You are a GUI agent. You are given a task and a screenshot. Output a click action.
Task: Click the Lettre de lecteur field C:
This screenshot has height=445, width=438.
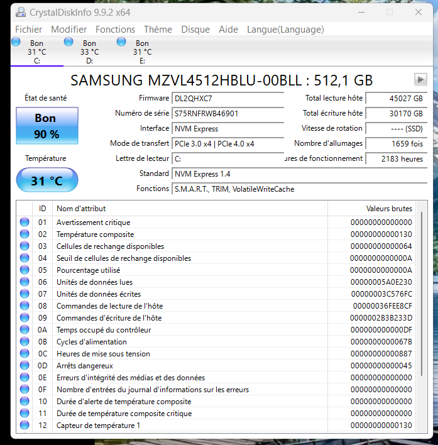[x=227, y=158]
